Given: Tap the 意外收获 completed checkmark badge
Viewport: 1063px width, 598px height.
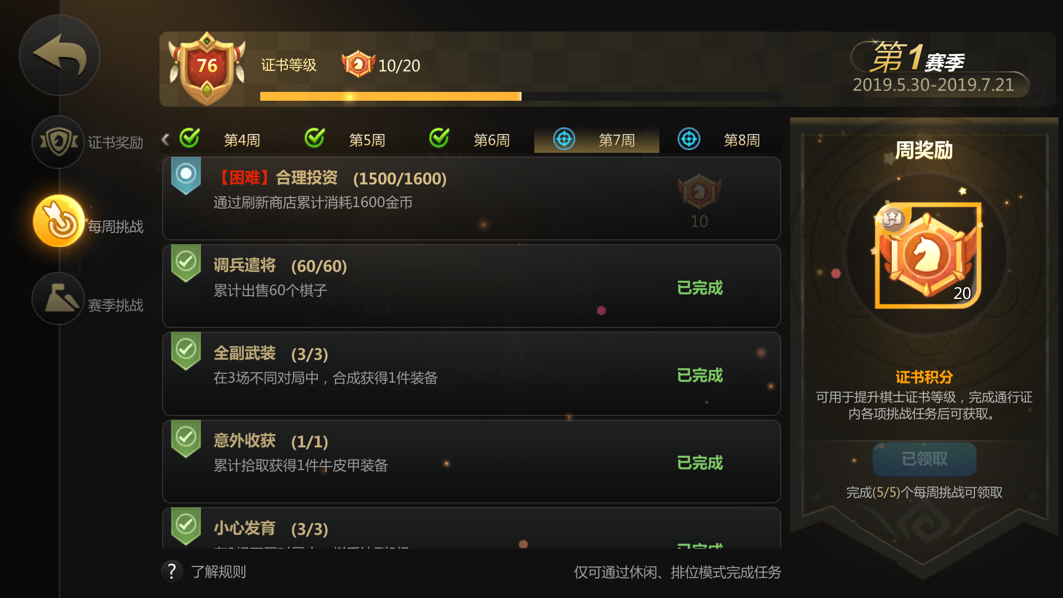Looking at the screenshot, I should (186, 438).
